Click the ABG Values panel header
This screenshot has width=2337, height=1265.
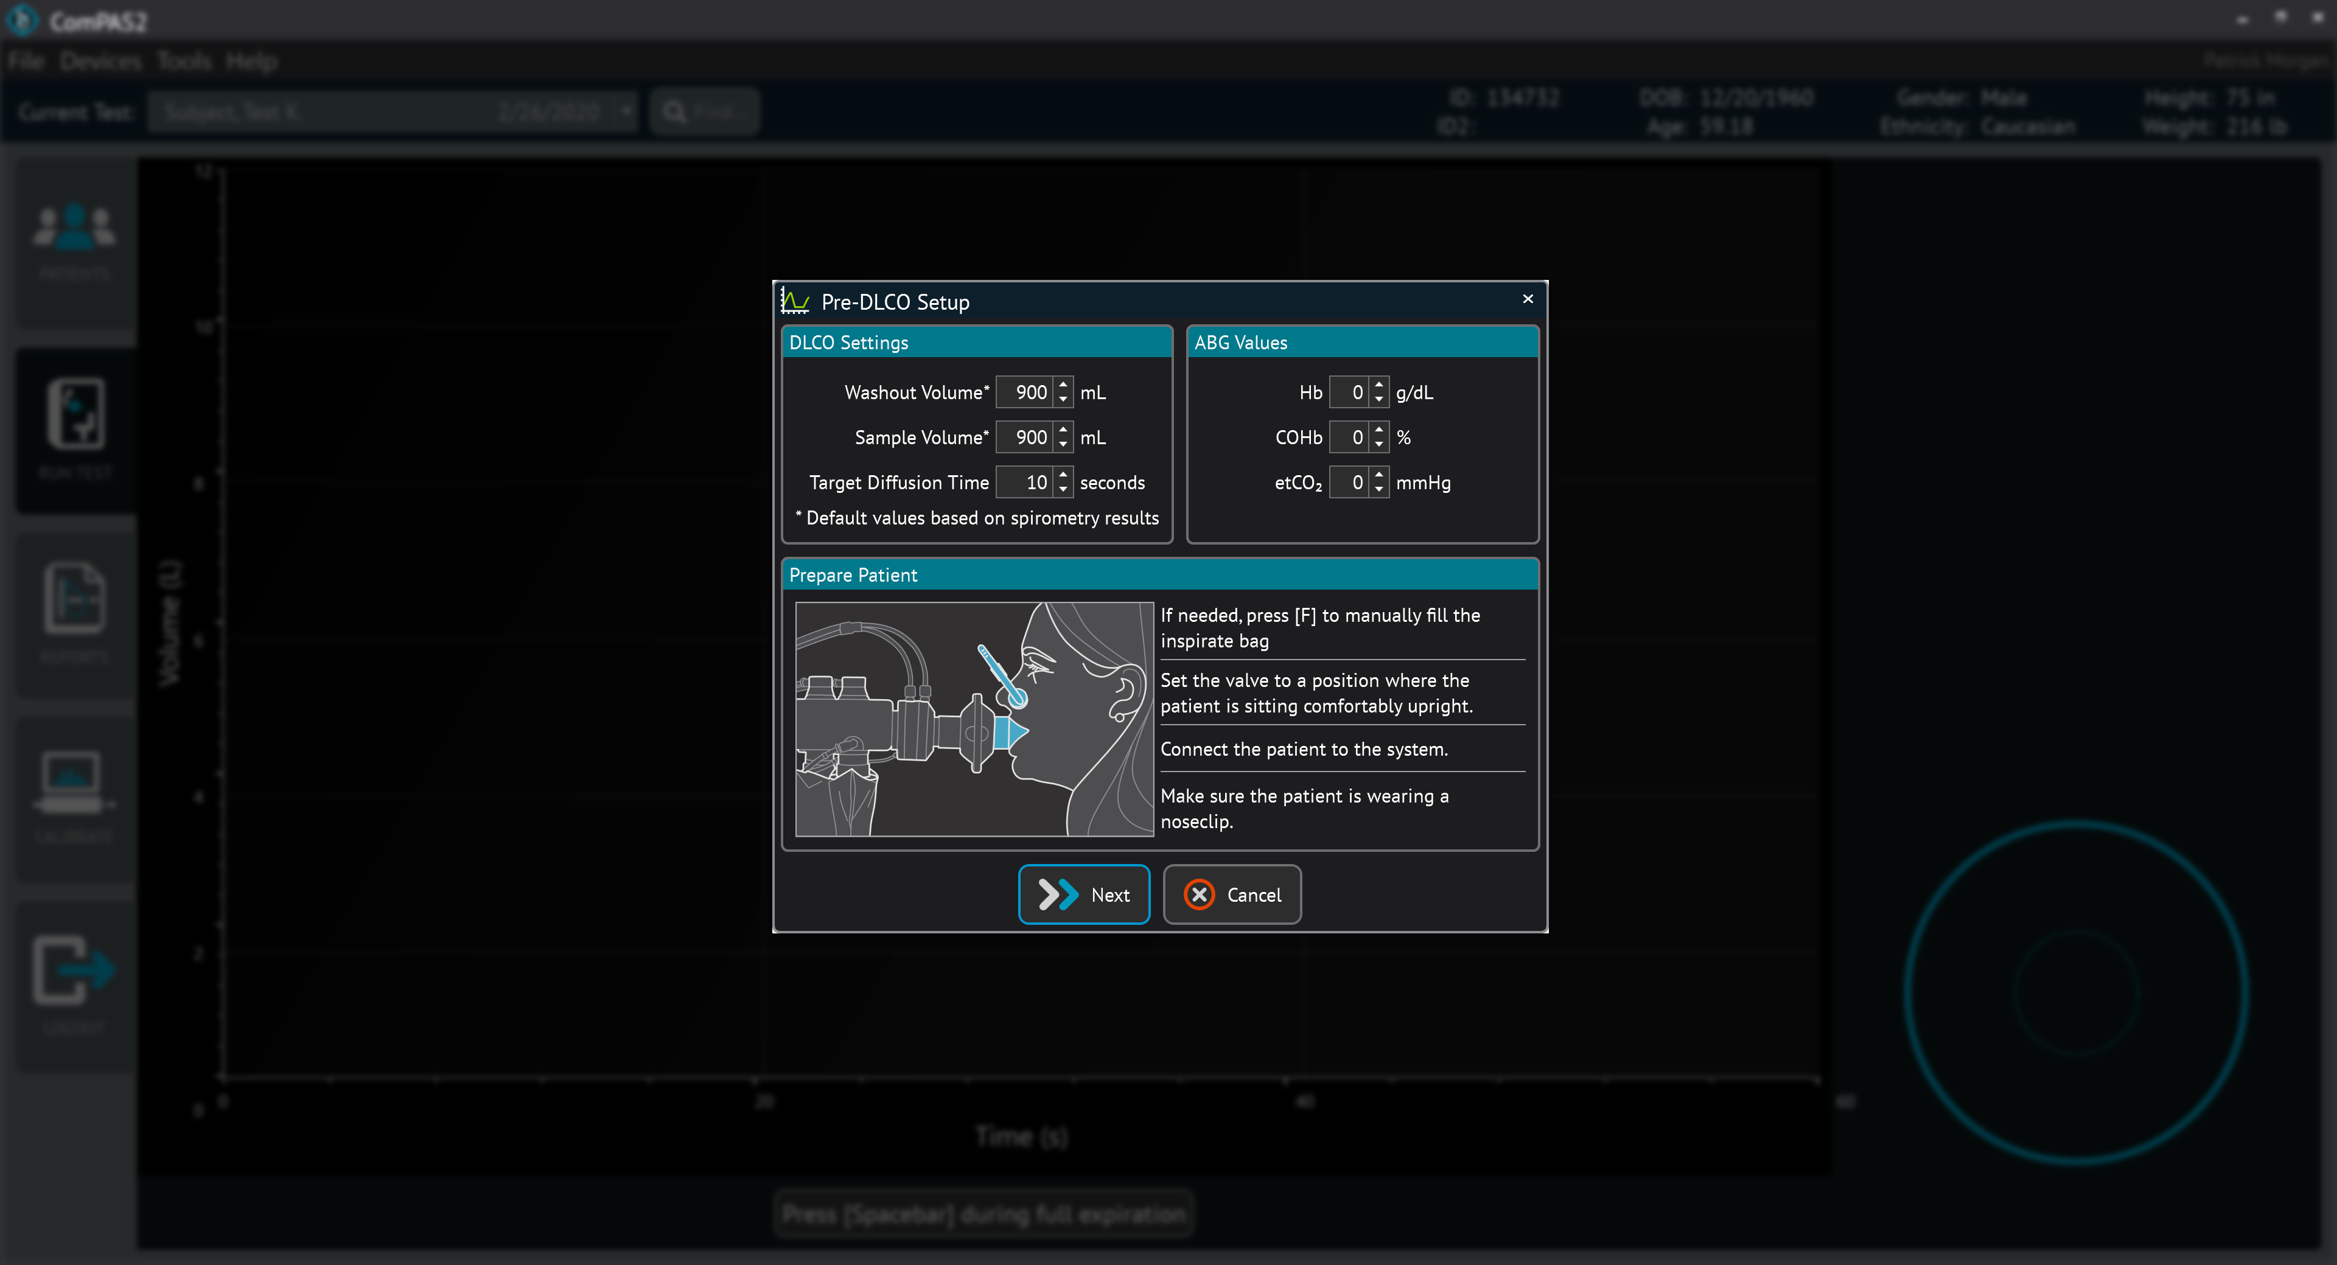(x=1362, y=342)
